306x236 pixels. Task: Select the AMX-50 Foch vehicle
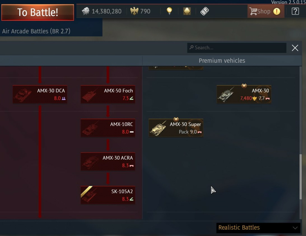[x=108, y=94]
